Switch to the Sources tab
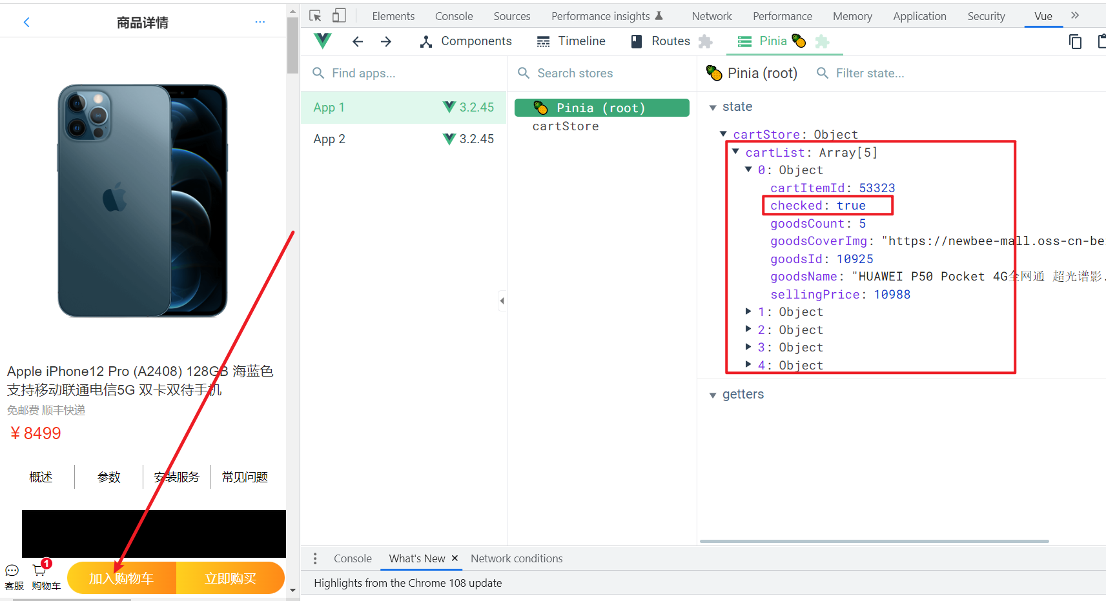Image resolution: width=1106 pixels, height=601 pixels. 512,16
